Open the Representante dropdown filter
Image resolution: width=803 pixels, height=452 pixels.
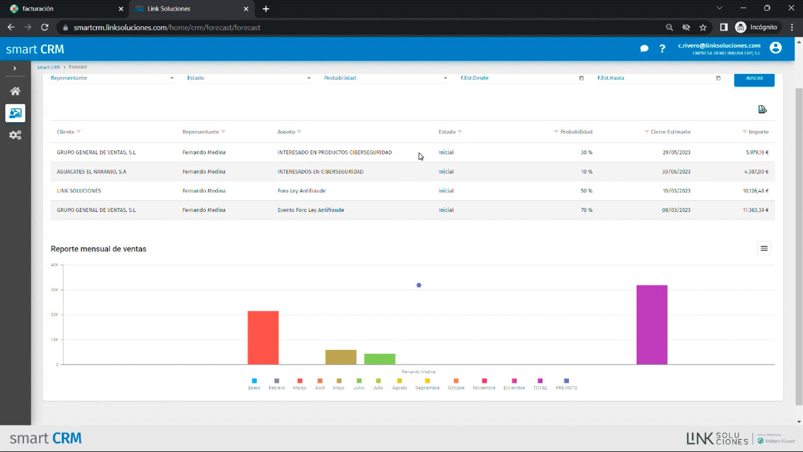coord(112,77)
